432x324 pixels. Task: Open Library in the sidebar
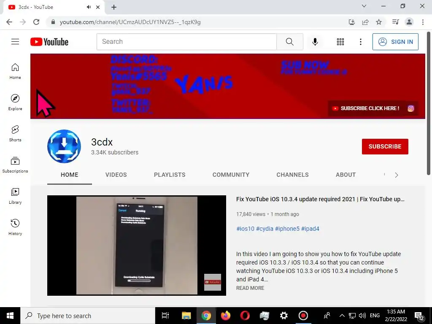15,196
